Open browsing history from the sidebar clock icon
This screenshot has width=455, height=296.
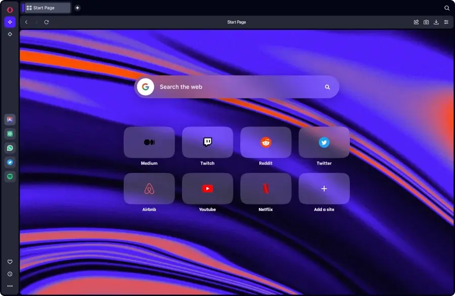click(10, 274)
